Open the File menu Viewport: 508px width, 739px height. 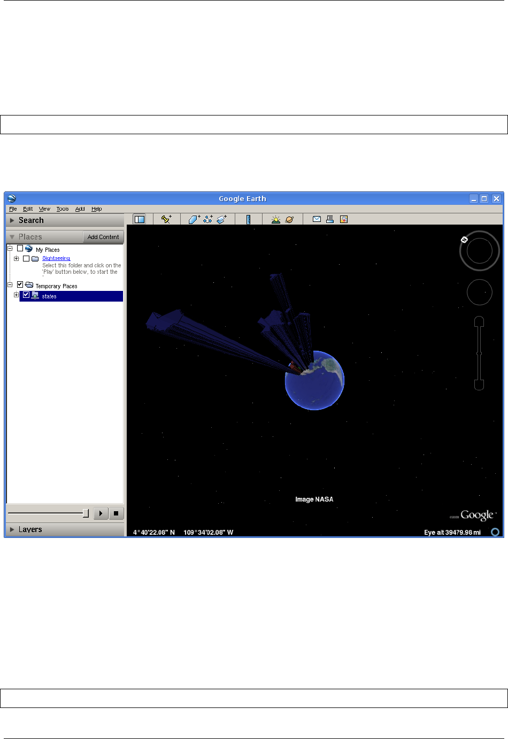pos(13,209)
